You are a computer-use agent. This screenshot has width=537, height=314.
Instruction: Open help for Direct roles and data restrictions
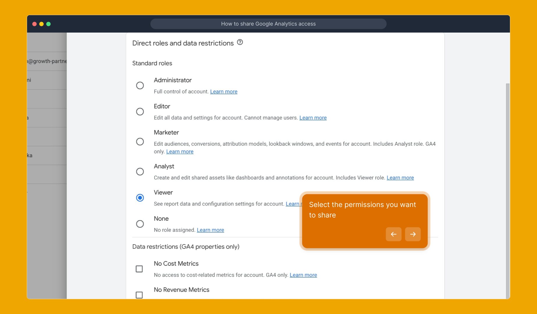[240, 42]
